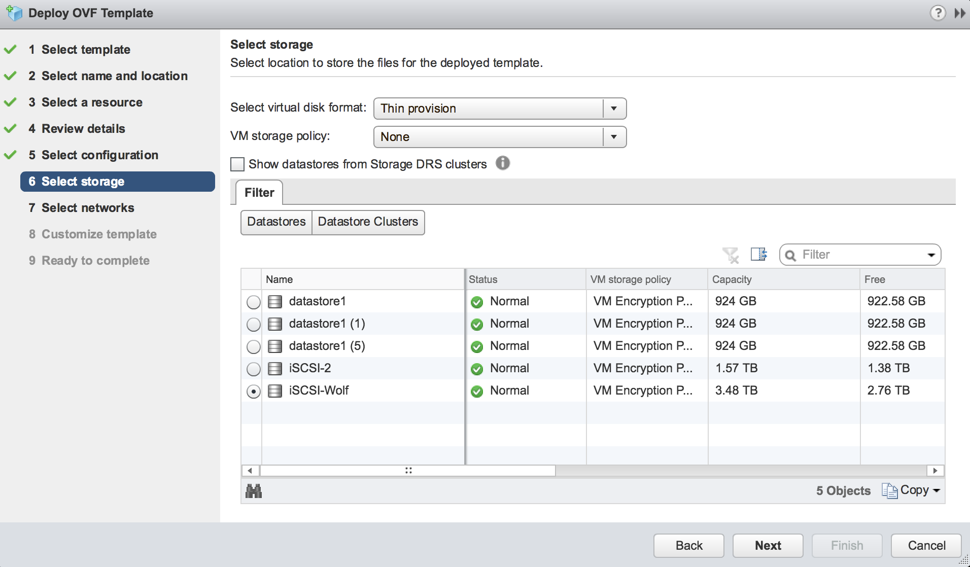Image resolution: width=970 pixels, height=567 pixels.
Task: Click the help question mark icon
Action: (938, 13)
